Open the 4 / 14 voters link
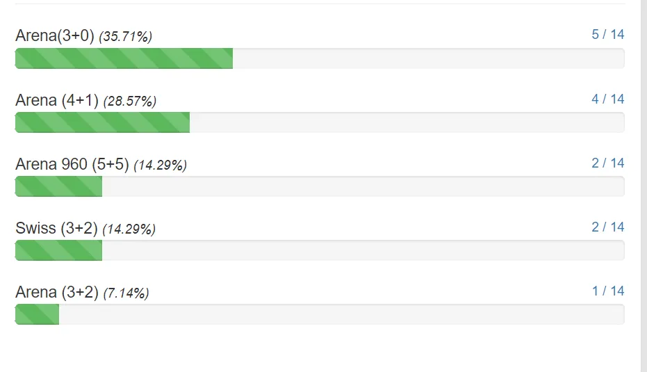 click(x=607, y=99)
